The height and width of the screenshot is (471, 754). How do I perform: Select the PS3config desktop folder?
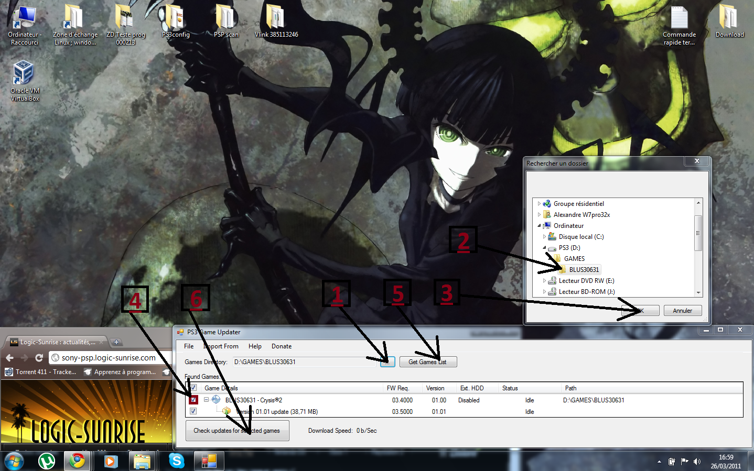pos(176,22)
